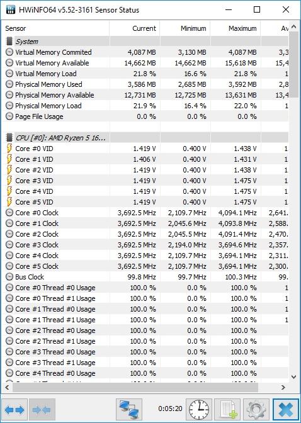The height and width of the screenshot is (423, 301).
Task: Click the collapse layout arrows icon
Action: [x=42, y=410]
